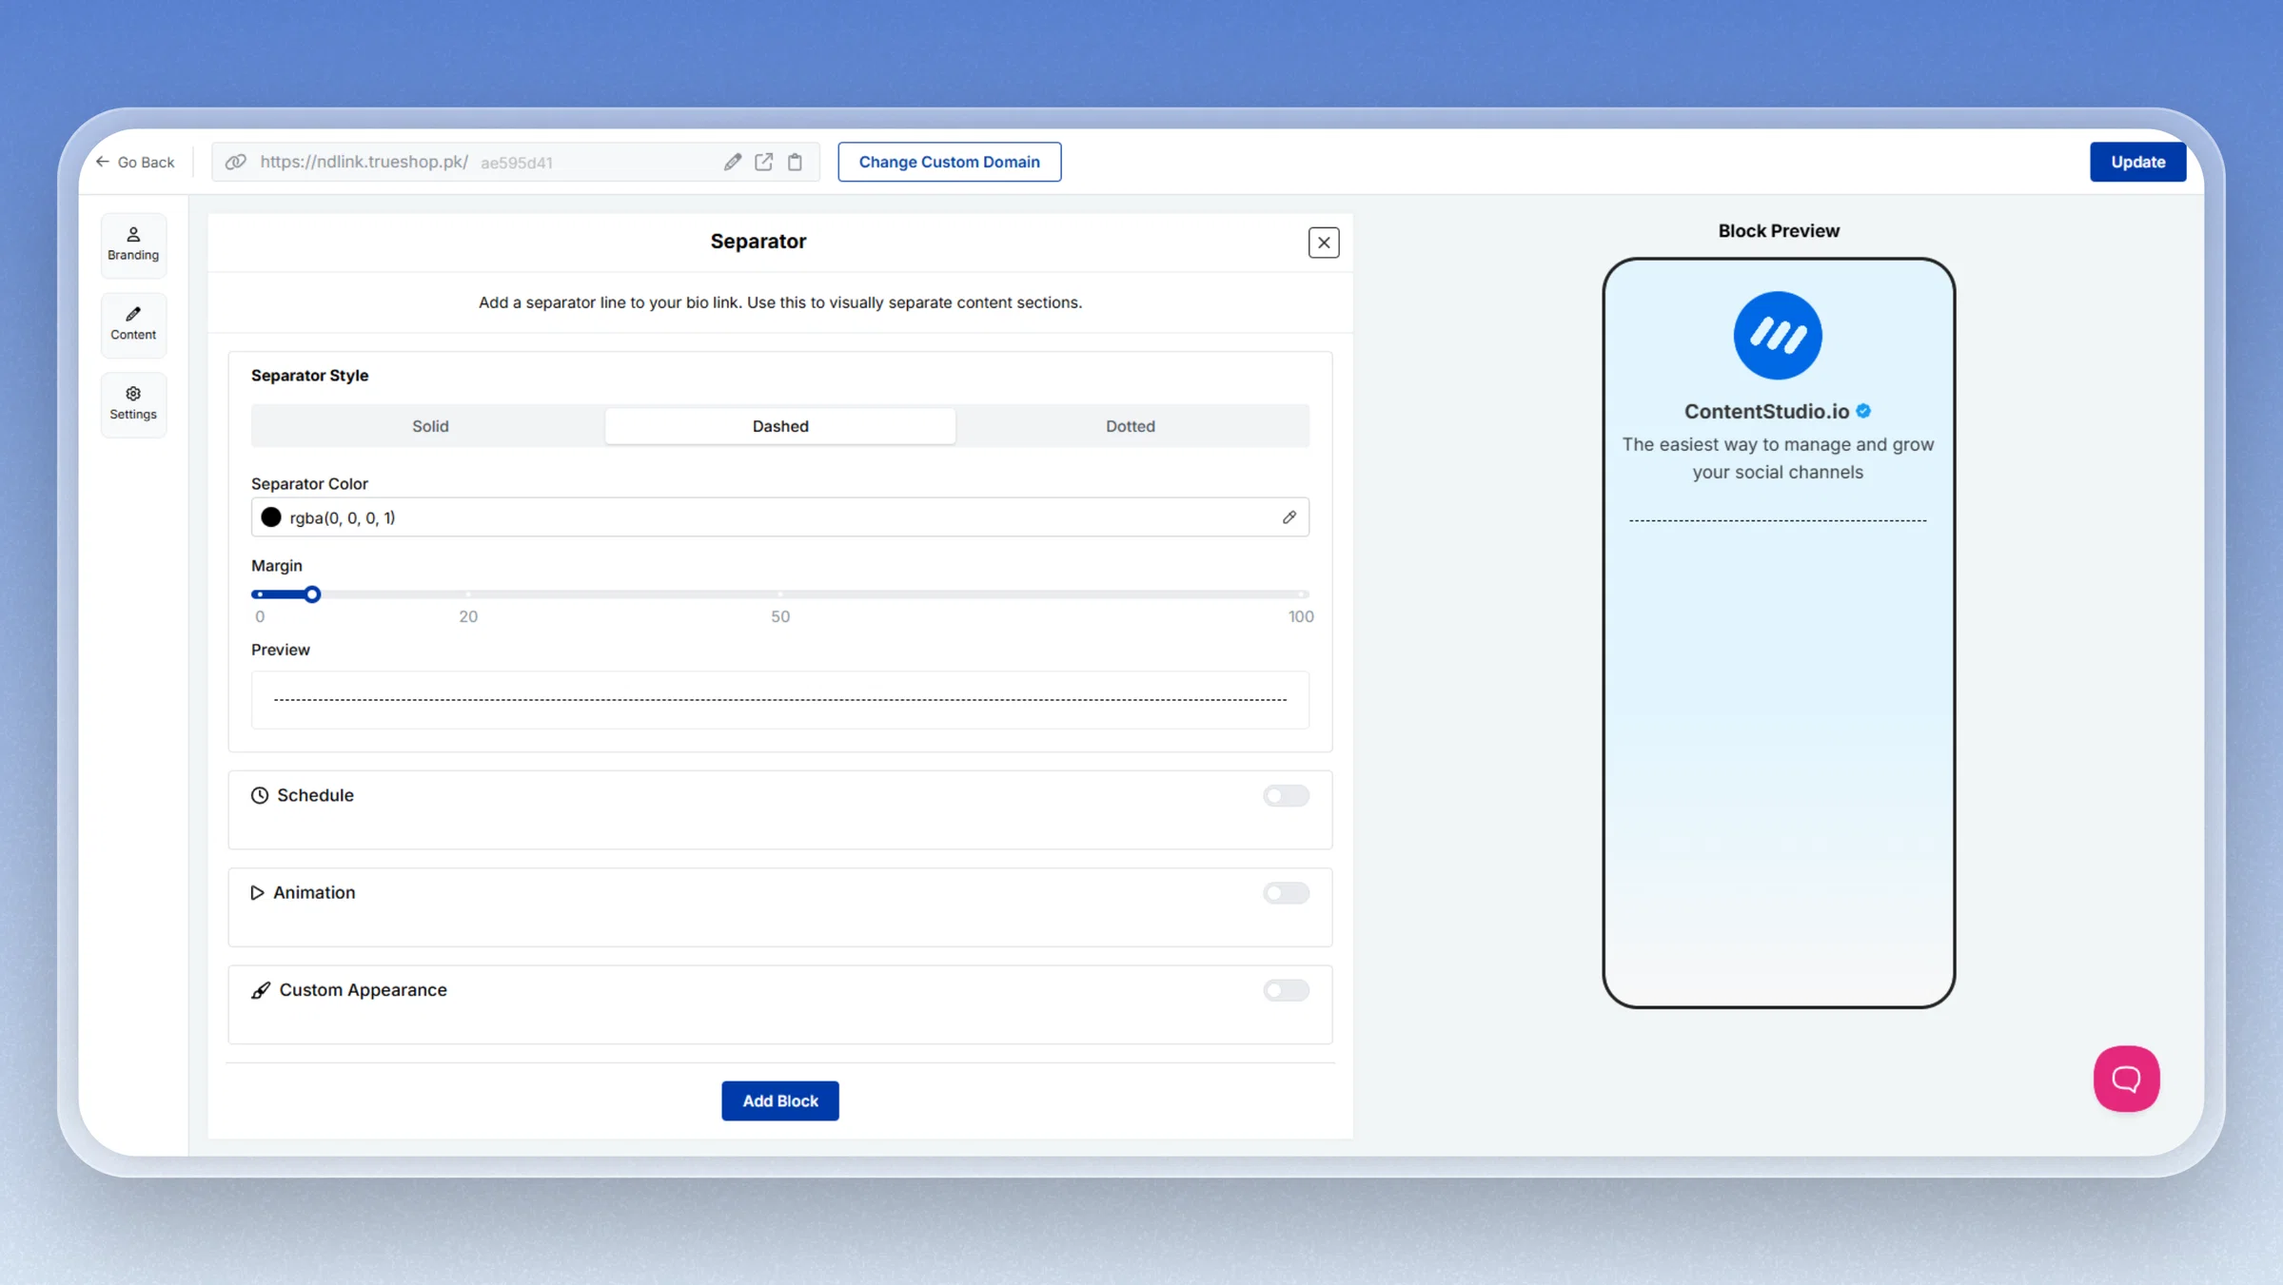
Task: Click the edit URL pencil icon
Action: [732, 162]
